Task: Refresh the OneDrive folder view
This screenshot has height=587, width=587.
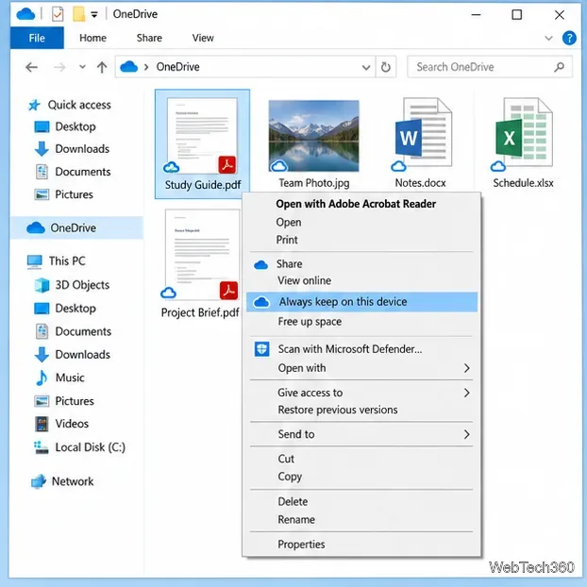Action: 386,67
